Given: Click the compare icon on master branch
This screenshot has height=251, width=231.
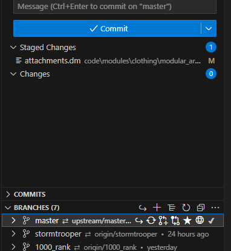Looking at the screenshot, I should pos(175,221).
